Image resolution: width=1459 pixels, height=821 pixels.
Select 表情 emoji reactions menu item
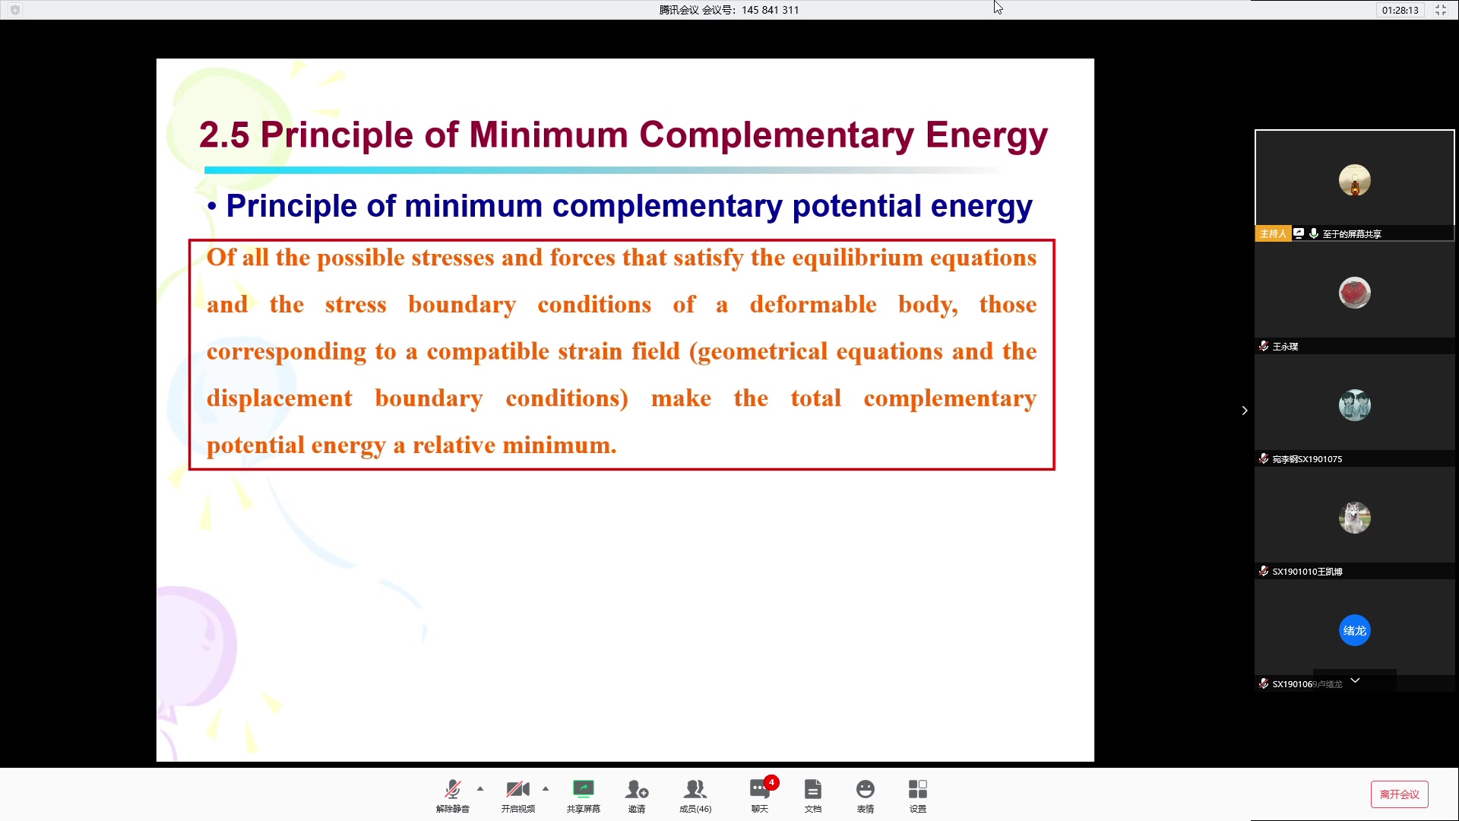(865, 795)
